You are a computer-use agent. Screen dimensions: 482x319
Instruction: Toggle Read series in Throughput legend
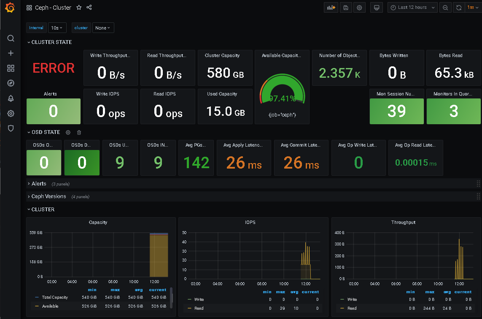coord(352,308)
